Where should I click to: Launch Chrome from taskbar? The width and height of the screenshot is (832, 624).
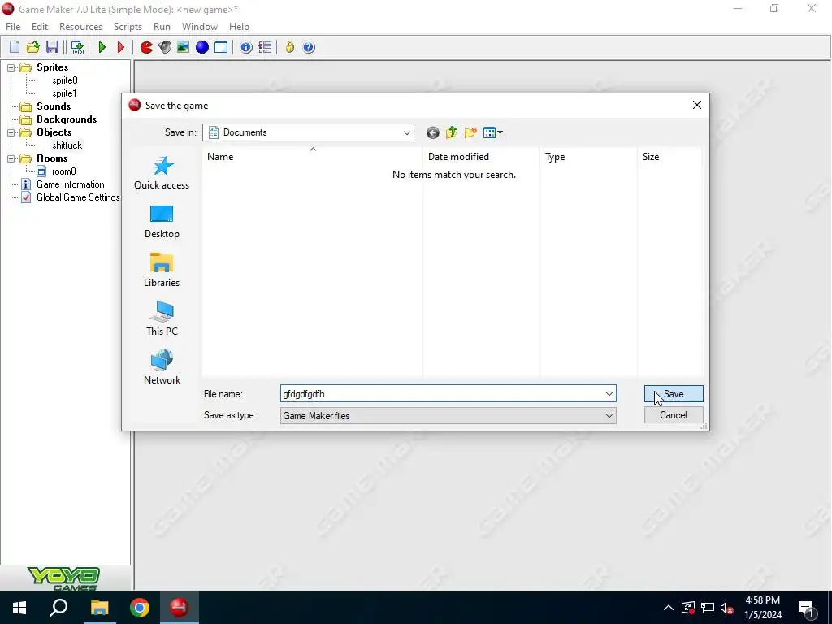point(140,608)
